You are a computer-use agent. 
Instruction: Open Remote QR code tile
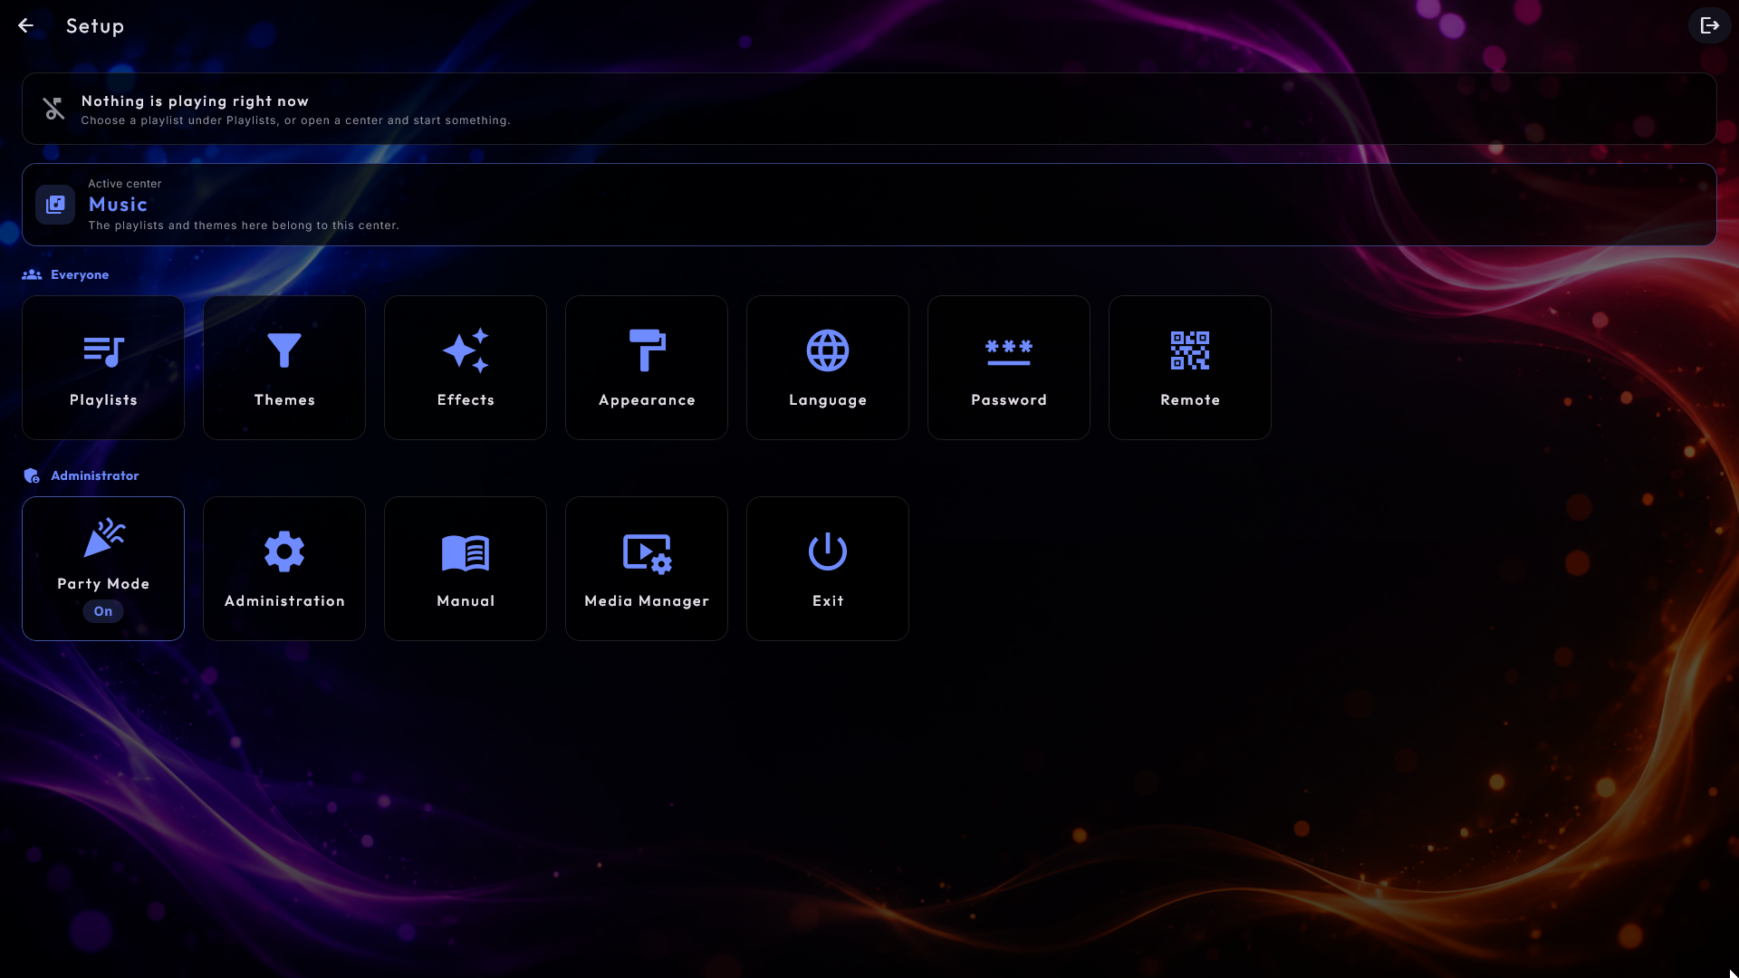point(1190,368)
